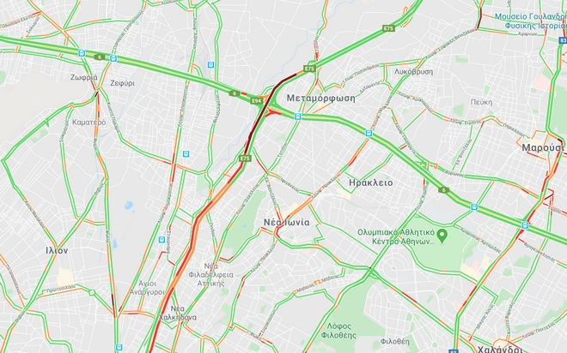
Task: Click the Μαρούσι label on the right edge
Action: [543, 148]
